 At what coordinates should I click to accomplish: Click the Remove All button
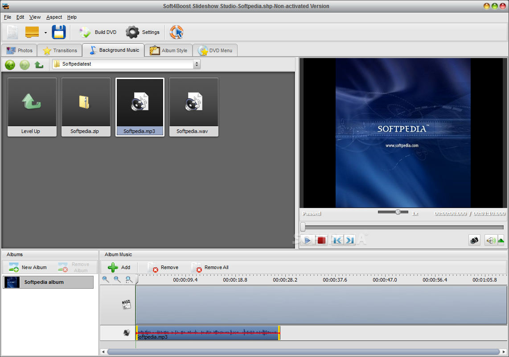[x=210, y=267]
